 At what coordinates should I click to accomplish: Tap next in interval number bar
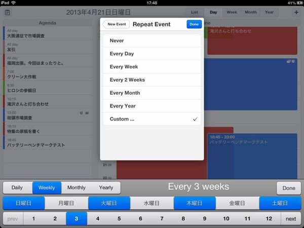tap(291, 219)
